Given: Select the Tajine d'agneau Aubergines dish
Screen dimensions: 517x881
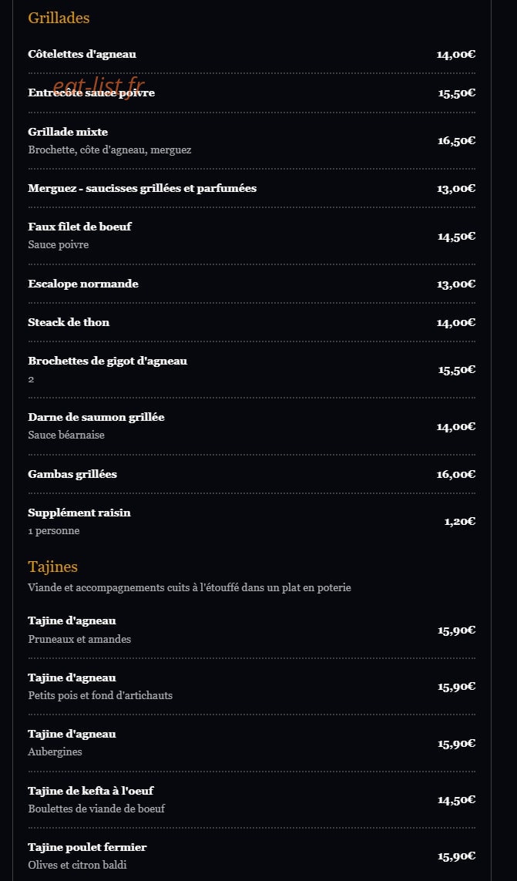Looking at the screenshot, I should click(252, 743).
